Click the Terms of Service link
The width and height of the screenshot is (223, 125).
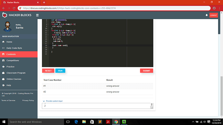[x=8, y=100]
